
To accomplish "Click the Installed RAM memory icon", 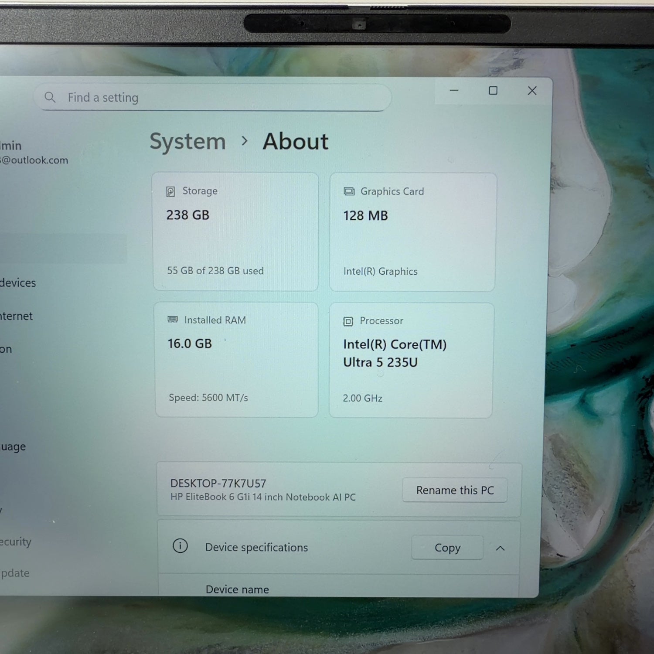I will 173,320.
